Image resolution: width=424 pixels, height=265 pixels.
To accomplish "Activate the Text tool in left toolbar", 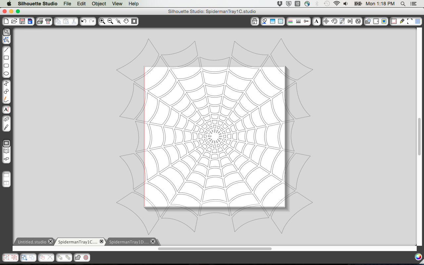I will [x=6, y=109].
